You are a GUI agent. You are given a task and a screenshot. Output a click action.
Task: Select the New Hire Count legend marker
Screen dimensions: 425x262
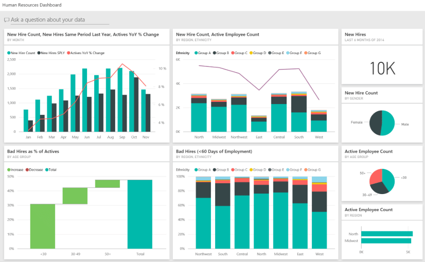(x=9, y=53)
